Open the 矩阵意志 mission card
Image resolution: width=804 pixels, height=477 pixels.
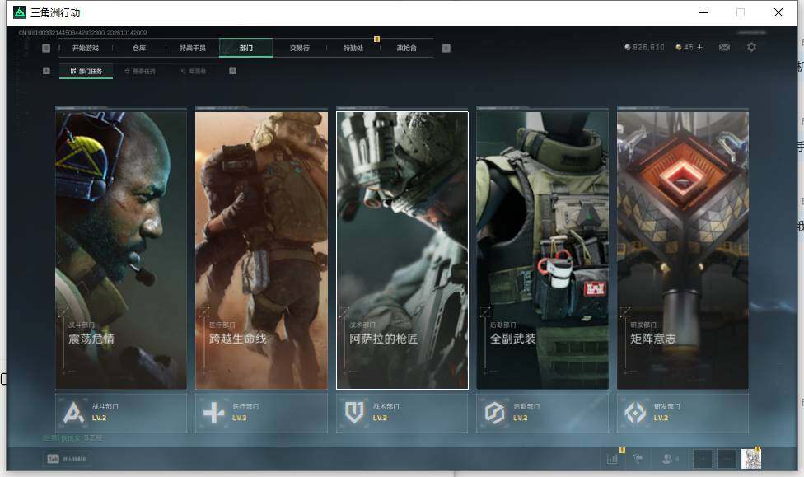[682, 250]
